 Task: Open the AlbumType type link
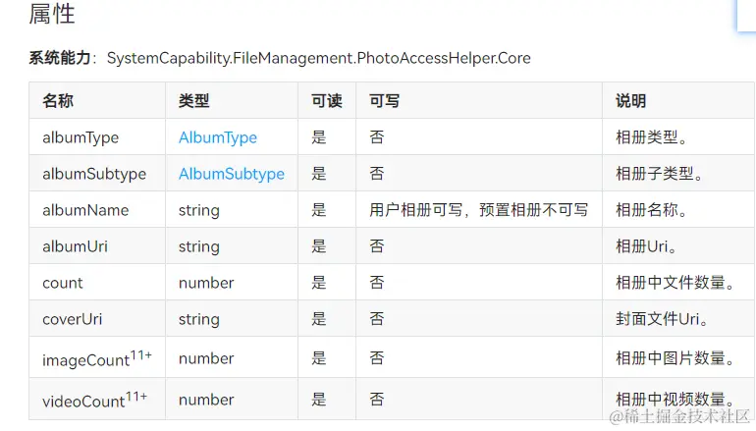218,137
